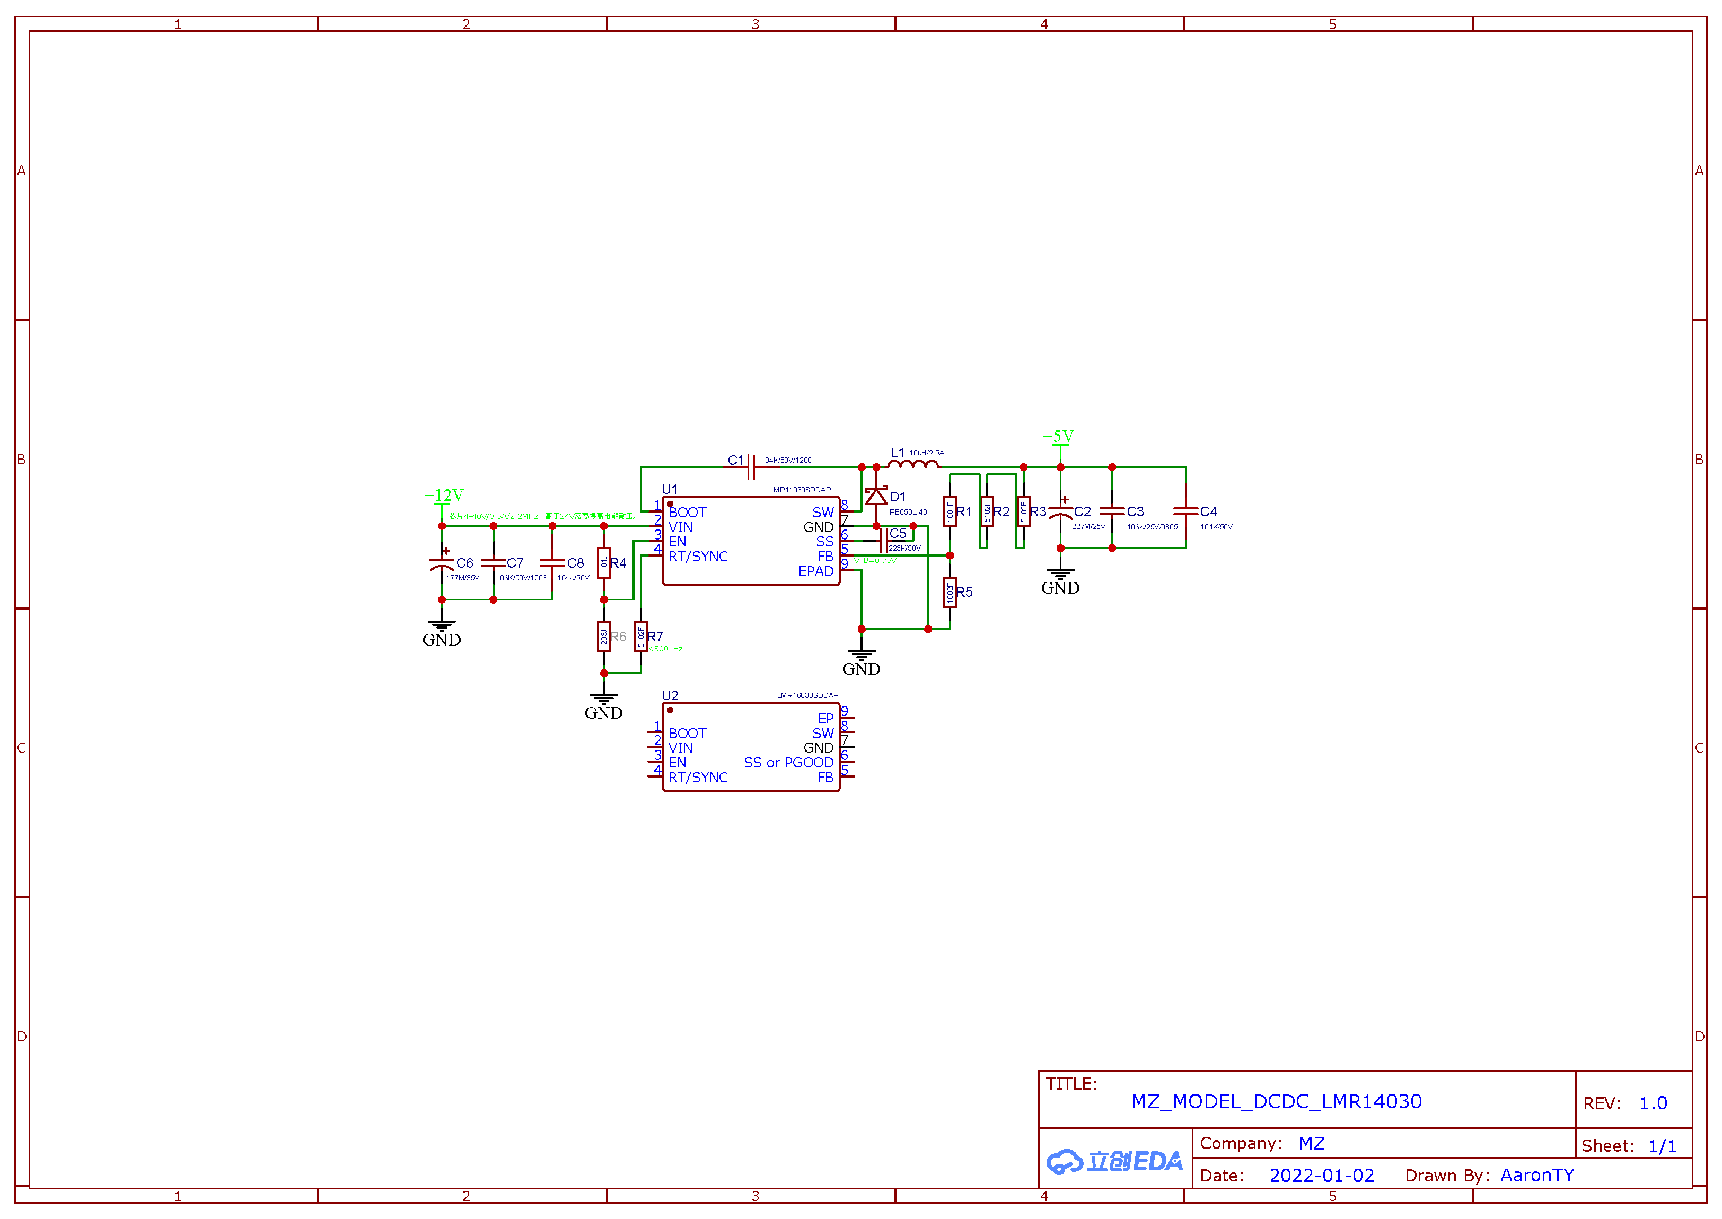Click the BOOT pin label on U1
The height and width of the screenshot is (1219, 1722).
[687, 513]
